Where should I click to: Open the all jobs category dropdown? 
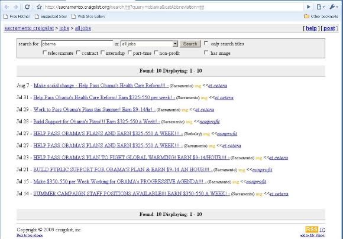[149, 44]
